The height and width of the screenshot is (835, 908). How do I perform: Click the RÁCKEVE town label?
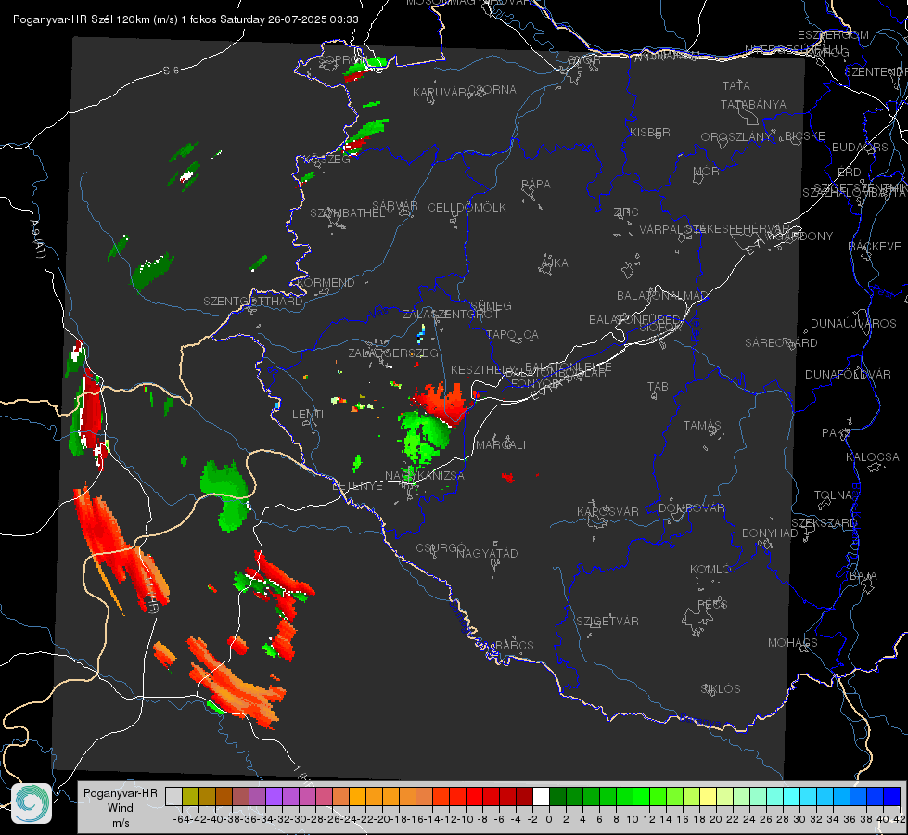pyautogui.click(x=875, y=247)
